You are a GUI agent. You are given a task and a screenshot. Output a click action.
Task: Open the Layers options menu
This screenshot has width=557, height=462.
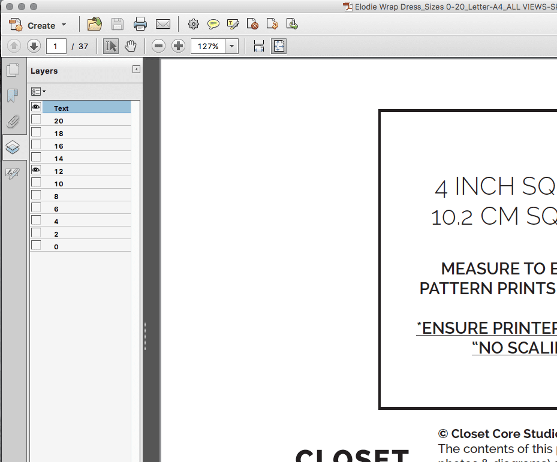coord(38,92)
